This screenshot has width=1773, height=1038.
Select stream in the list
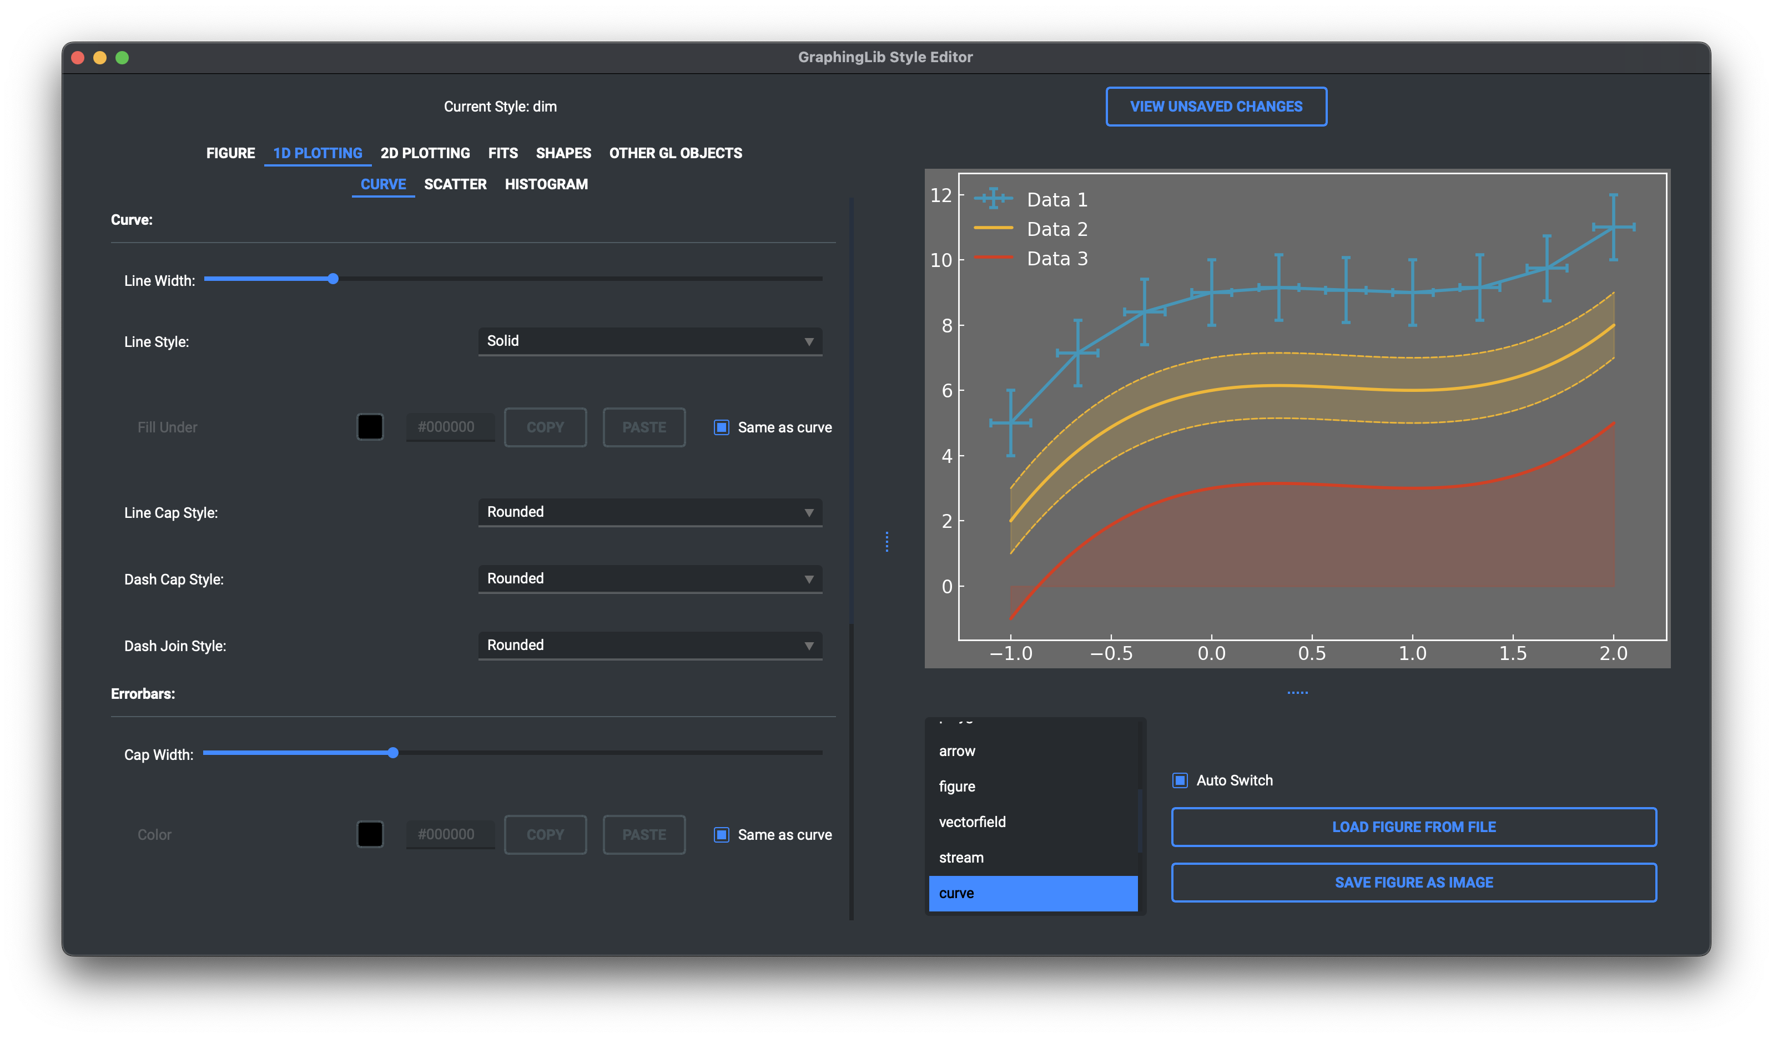point(1033,857)
